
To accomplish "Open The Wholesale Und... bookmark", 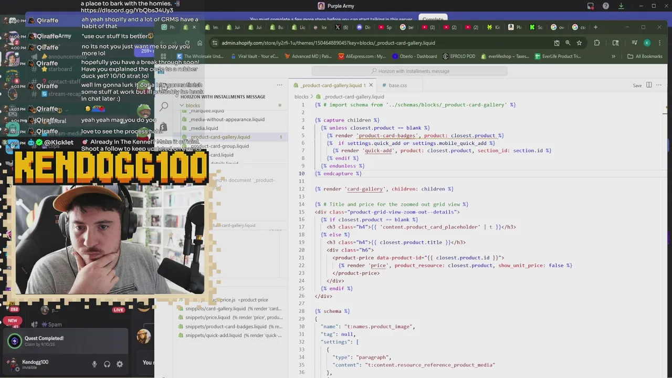I will (199, 56).
